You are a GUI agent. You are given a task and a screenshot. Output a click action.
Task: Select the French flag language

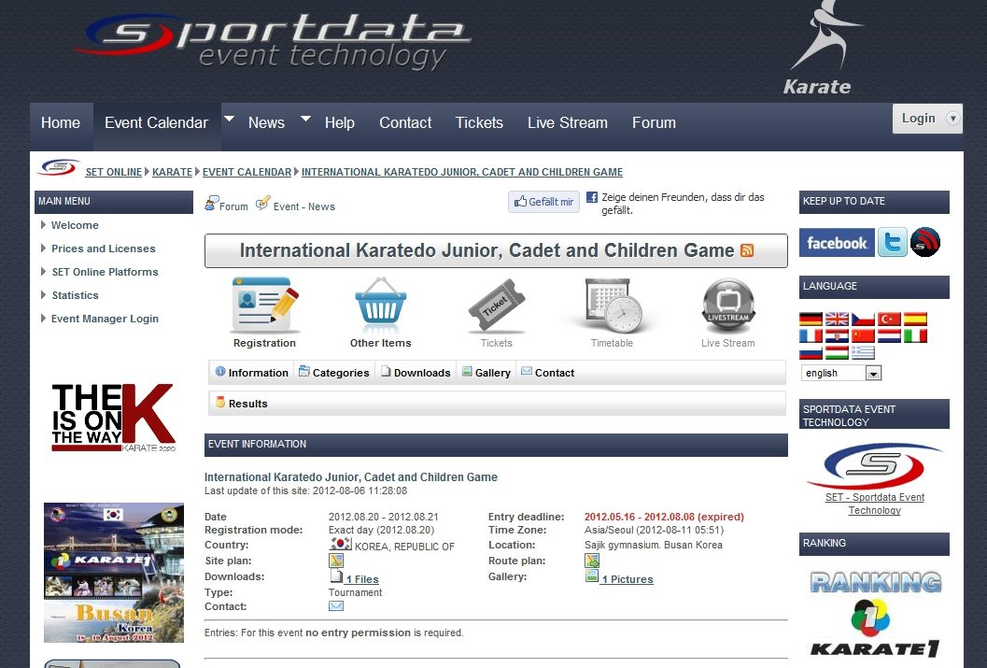pyautogui.click(x=811, y=336)
